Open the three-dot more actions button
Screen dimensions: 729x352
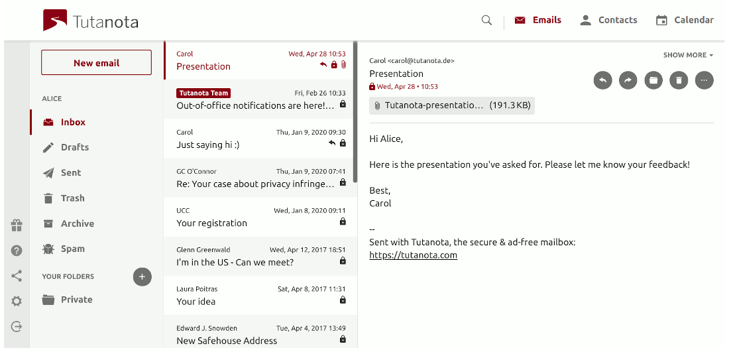pyautogui.click(x=704, y=80)
